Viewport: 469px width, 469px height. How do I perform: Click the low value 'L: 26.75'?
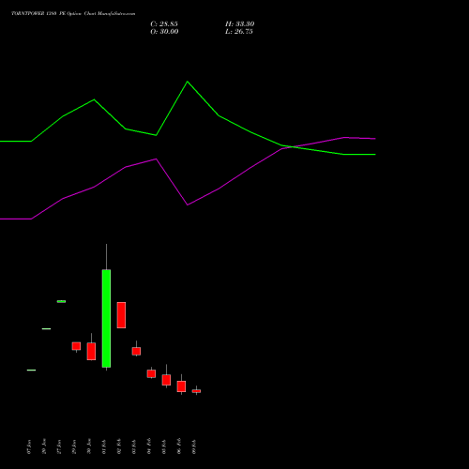coord(239,32)
